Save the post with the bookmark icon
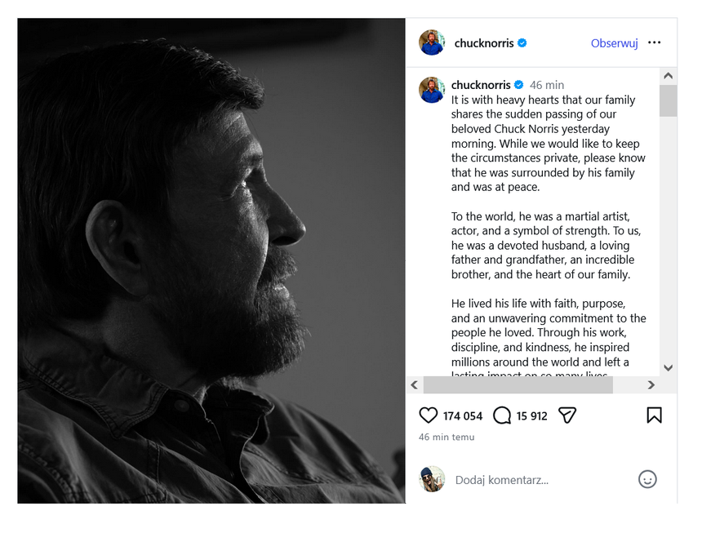702x542 pixels. coord(654,415)
